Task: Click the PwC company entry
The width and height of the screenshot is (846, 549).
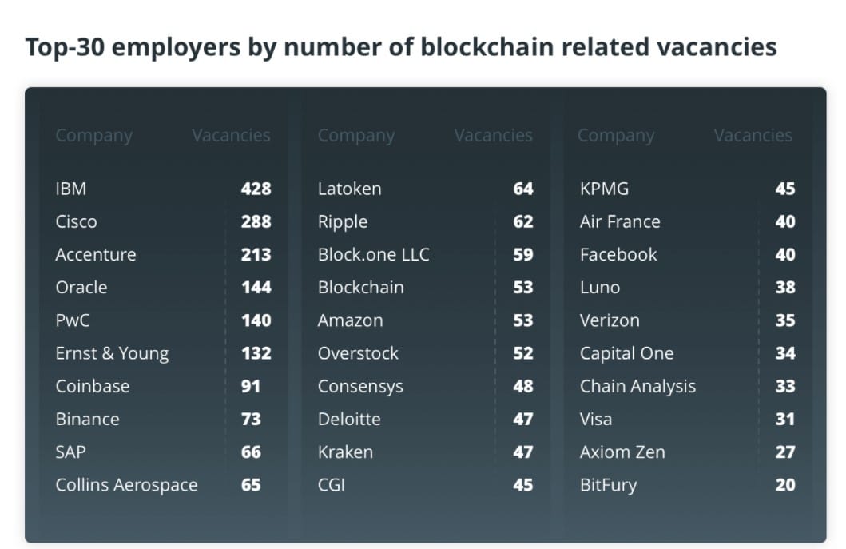Action: coord(73,320)
